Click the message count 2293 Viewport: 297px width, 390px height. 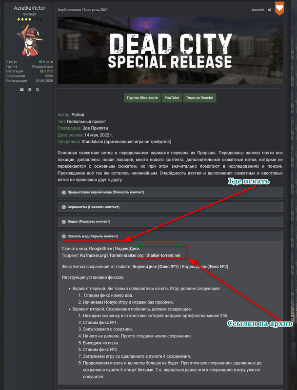(x=49, y=76)
